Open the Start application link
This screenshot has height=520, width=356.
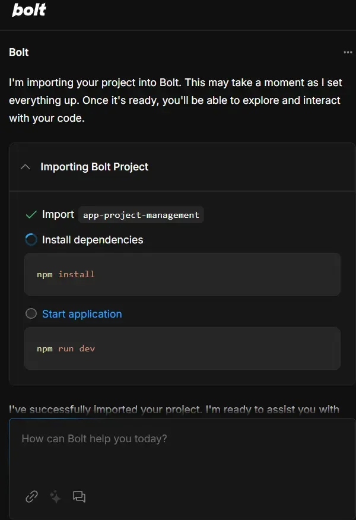click(x=82, y=314)
